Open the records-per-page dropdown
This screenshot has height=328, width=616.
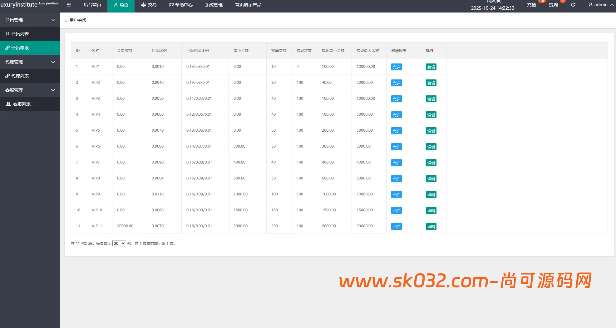pos(119,243)
